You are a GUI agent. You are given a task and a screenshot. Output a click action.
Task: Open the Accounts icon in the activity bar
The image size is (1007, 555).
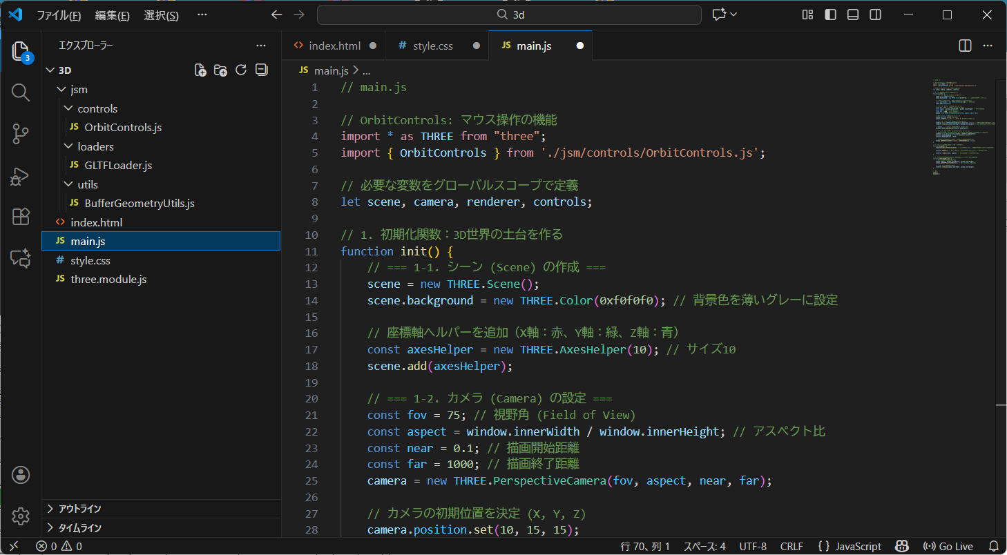pyautogui.click(x=20, y=474)
